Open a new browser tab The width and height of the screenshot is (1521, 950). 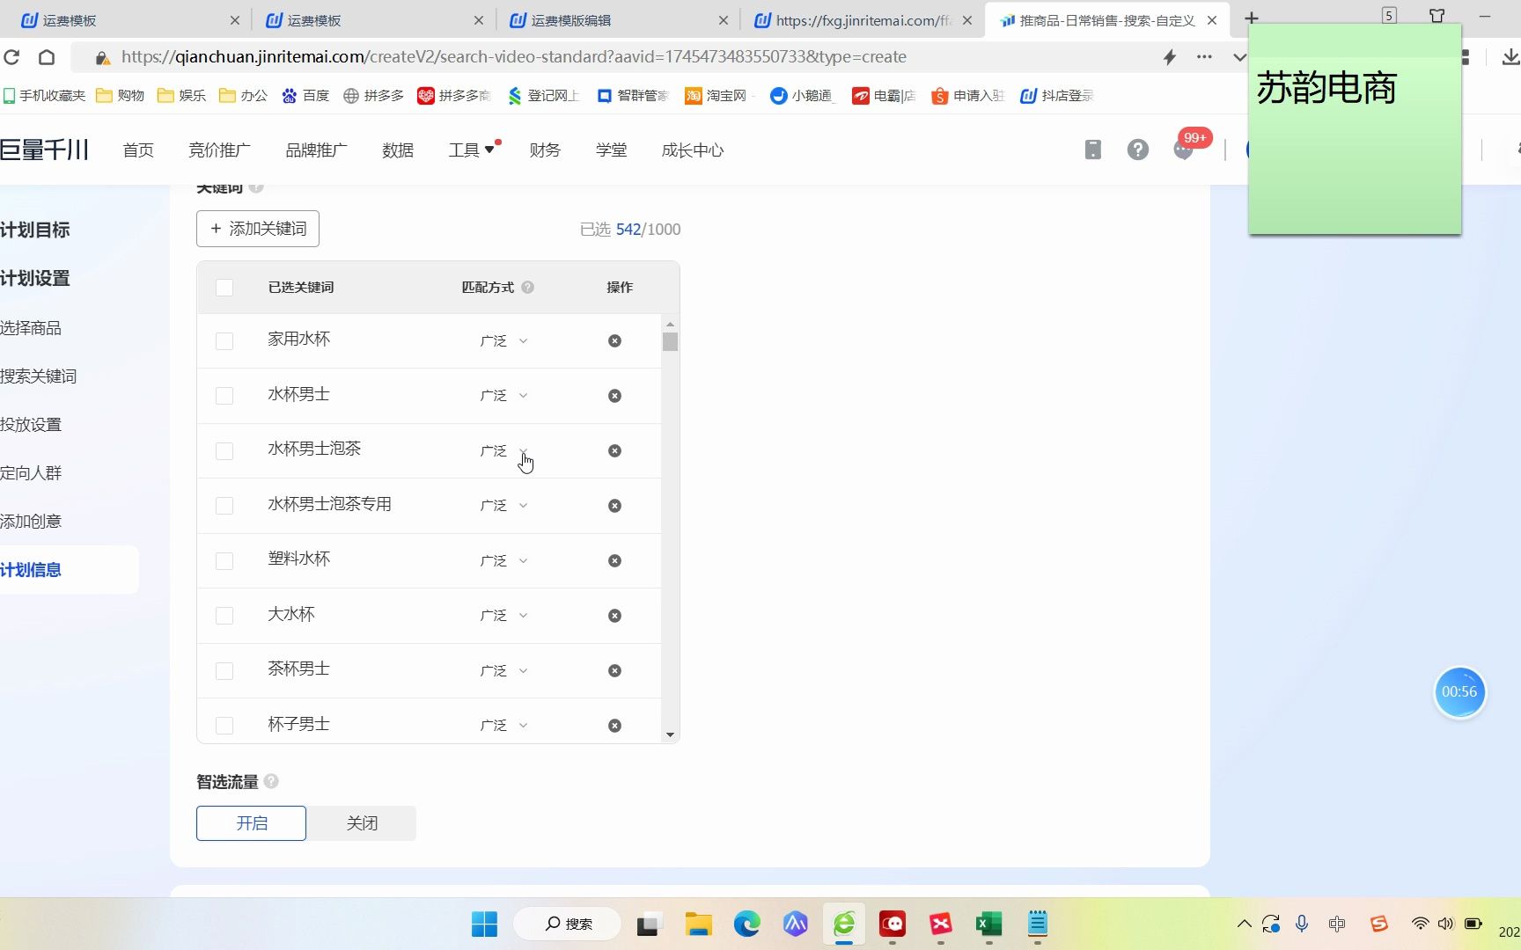click(1251, 19)
